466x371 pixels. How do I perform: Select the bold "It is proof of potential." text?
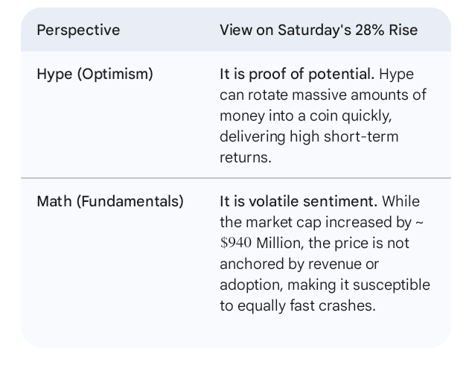pyautogui.click(x=297, y=74)
